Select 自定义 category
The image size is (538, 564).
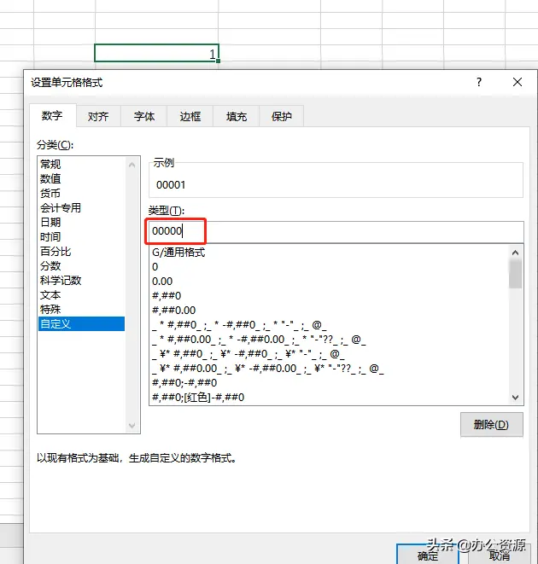(x=81, y=323)
